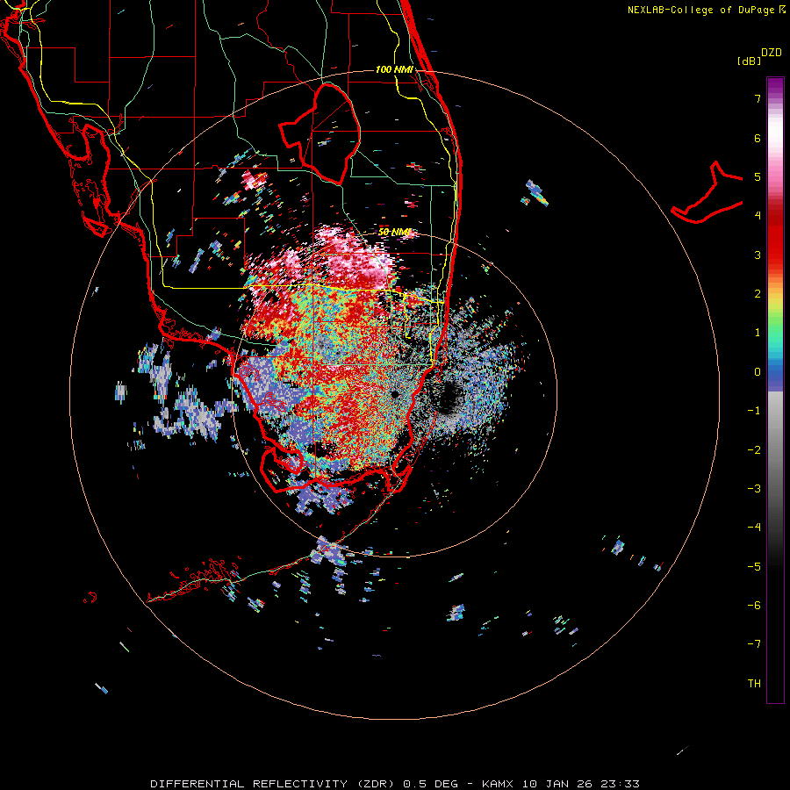Click the color scale tick label 3
790x790 pixels.
pyautogui.click(x=758, y=255)
